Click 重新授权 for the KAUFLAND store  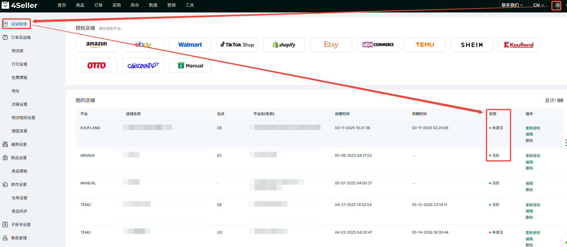533,128
